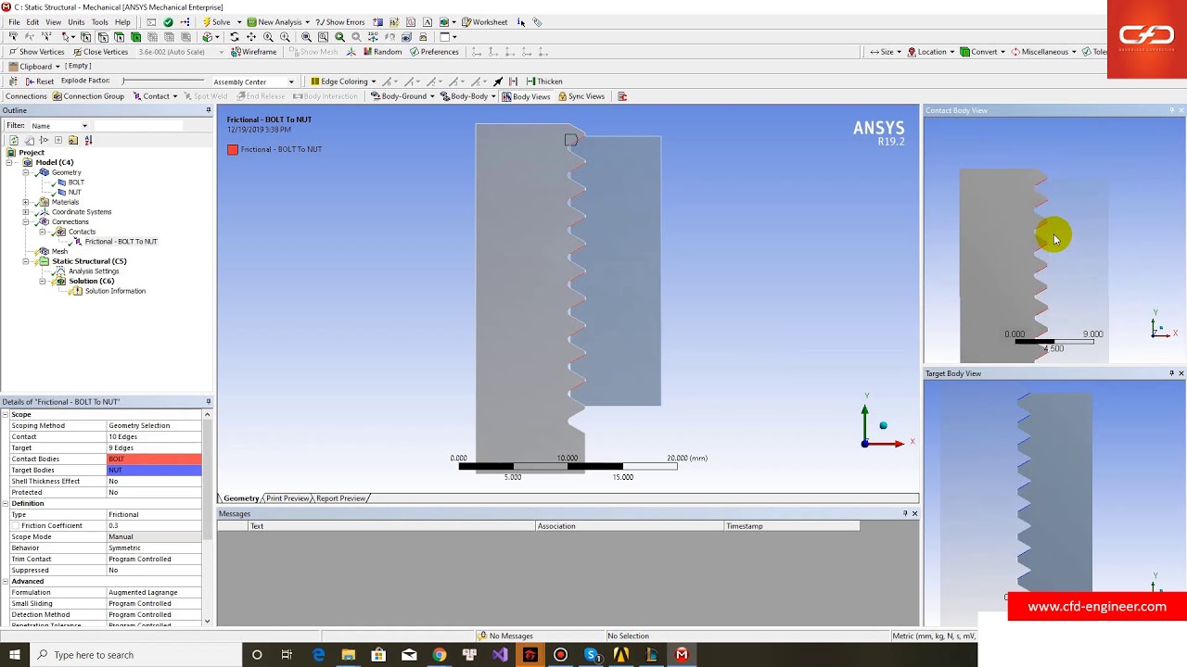1187x667 pixels.
Task: Select the Rotate view tool
Action: [x=235, y=37]
